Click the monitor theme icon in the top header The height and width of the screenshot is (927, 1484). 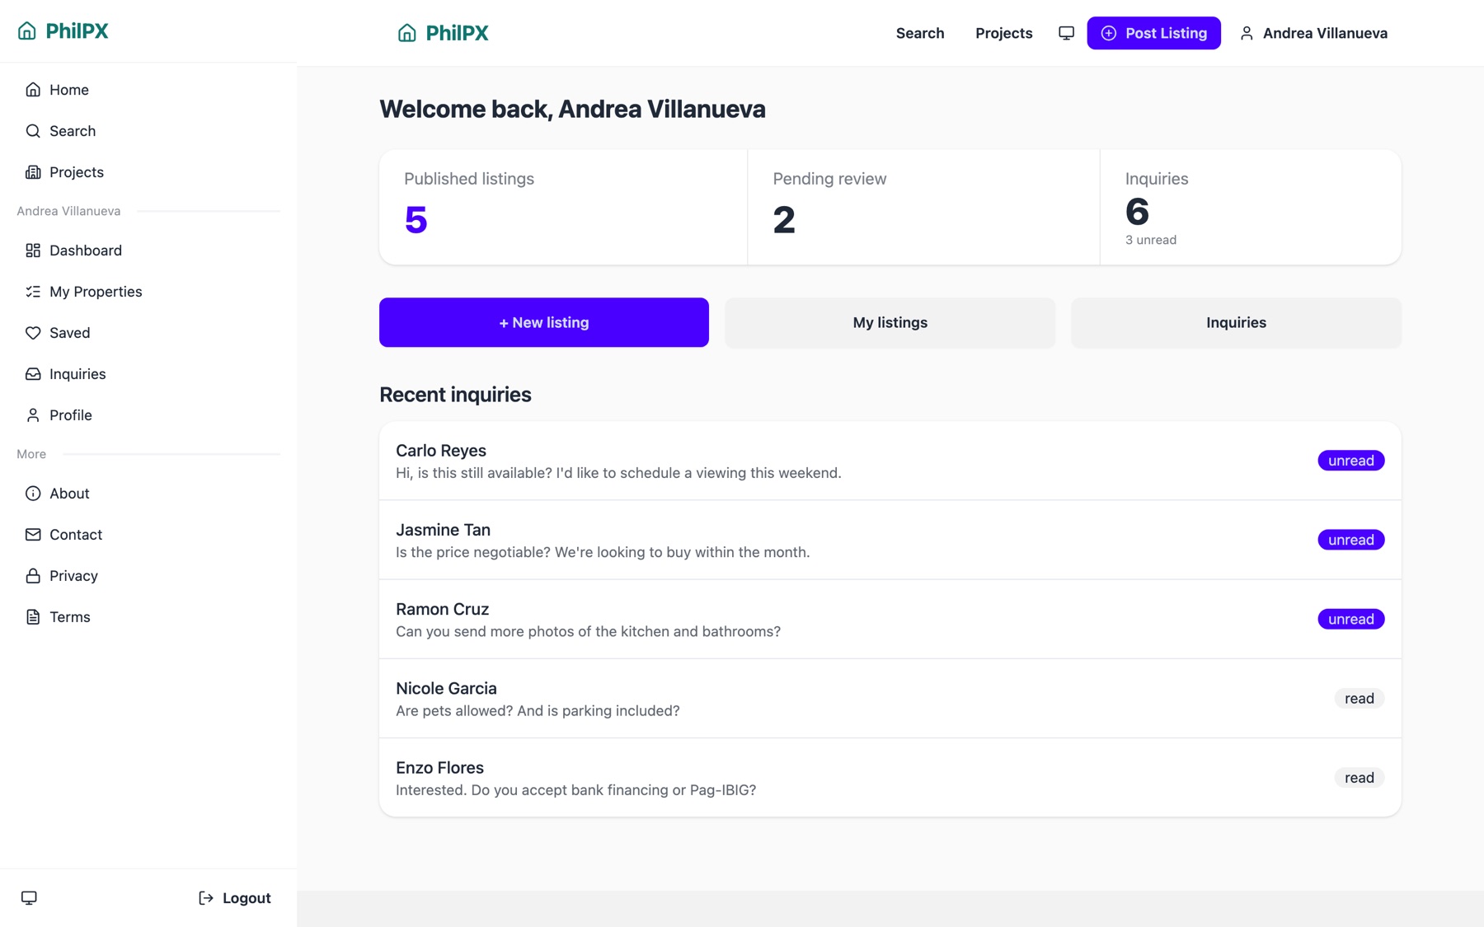(1066, 33)
